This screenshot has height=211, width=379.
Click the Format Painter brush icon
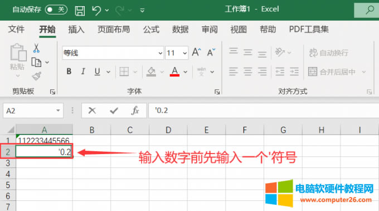pos(36,76)
